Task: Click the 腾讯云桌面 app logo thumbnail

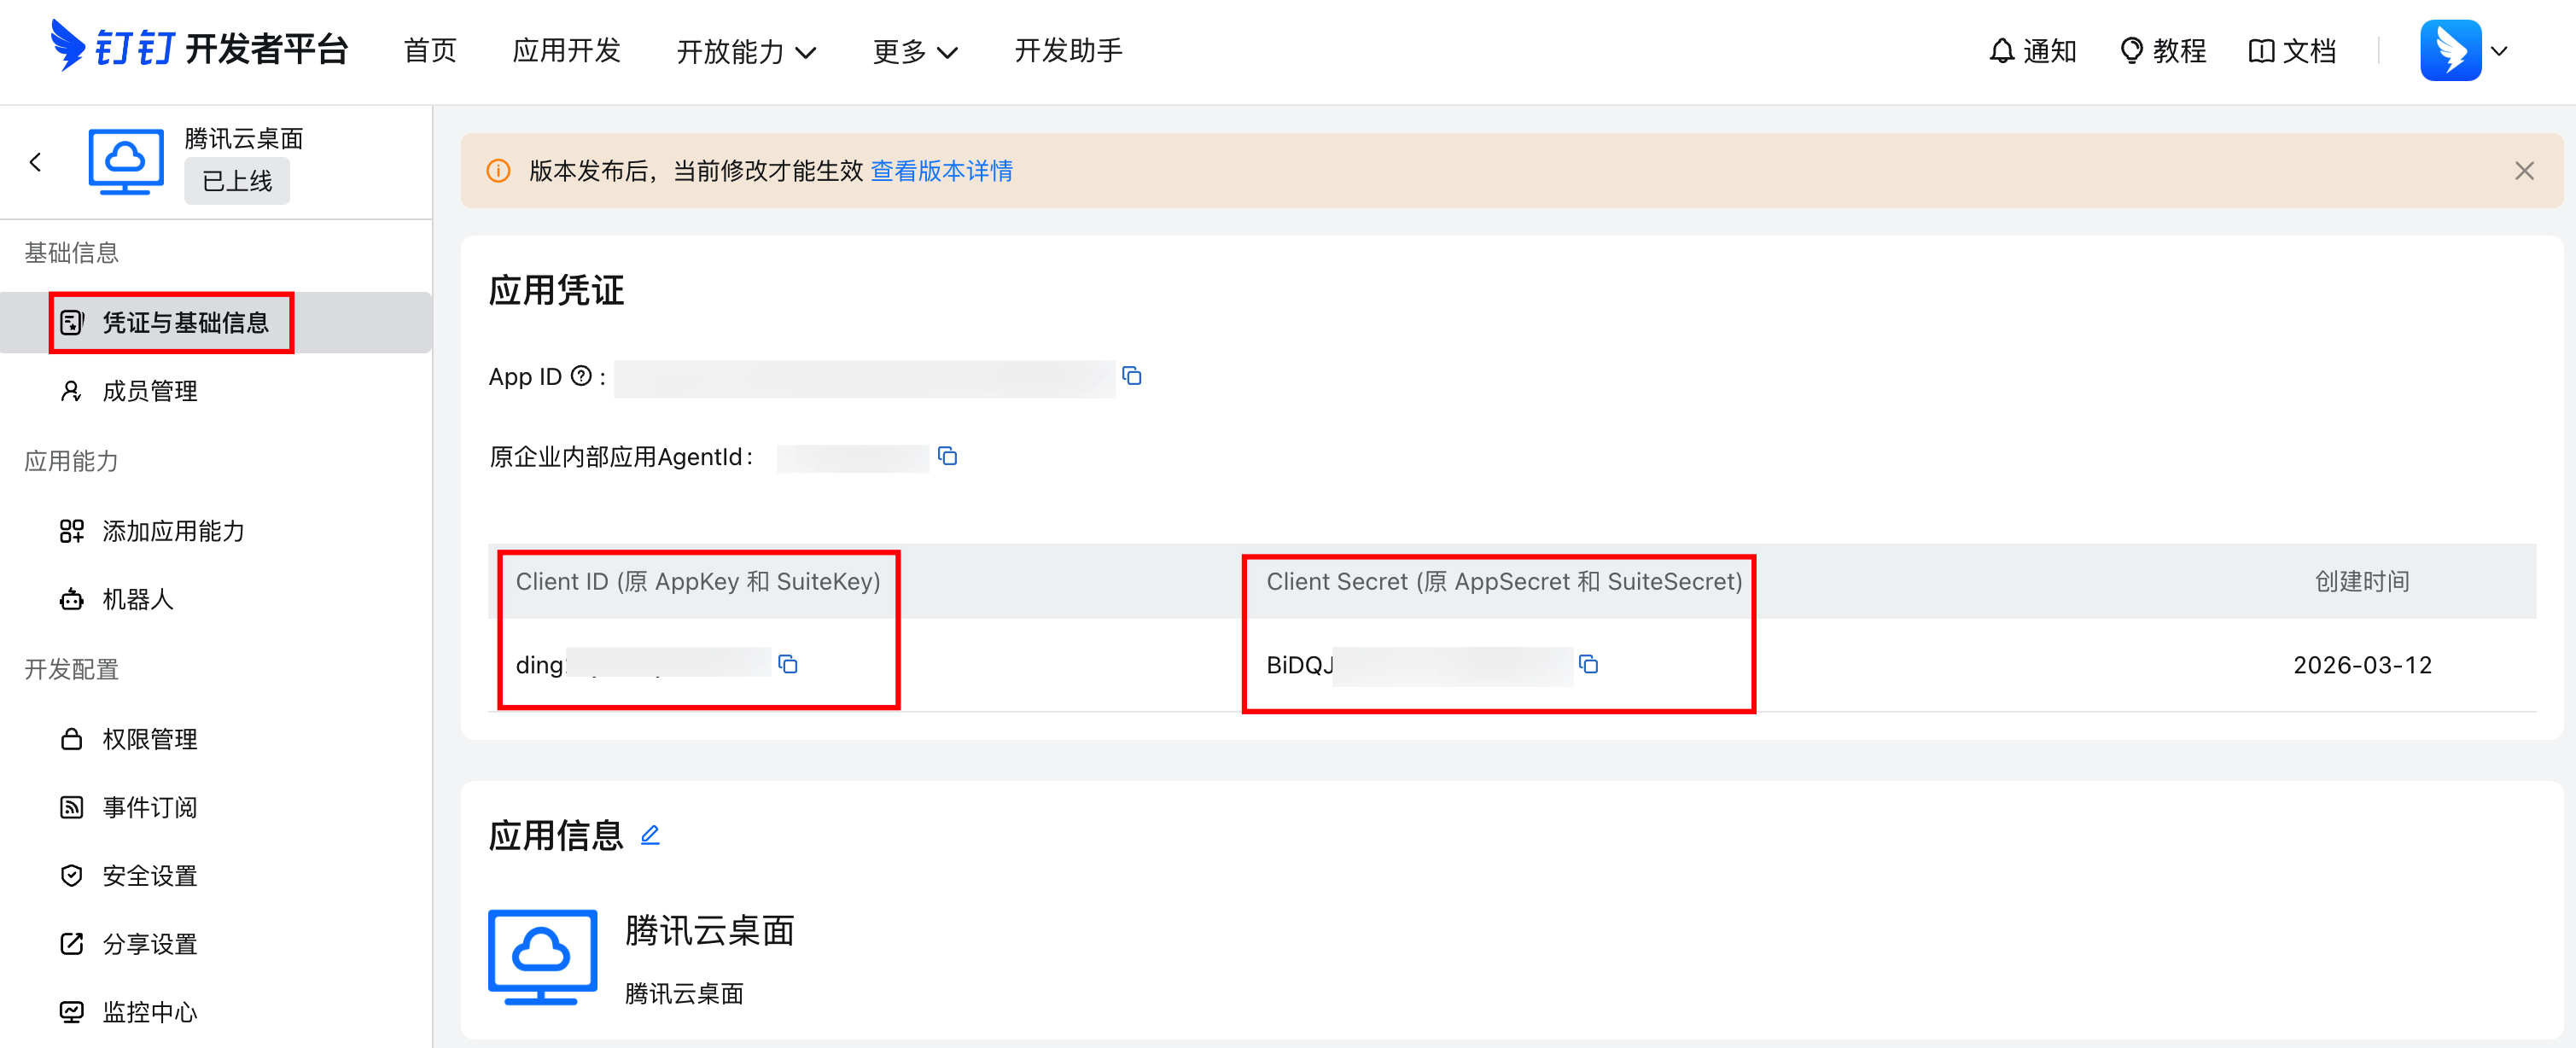Action: point(543,957)
